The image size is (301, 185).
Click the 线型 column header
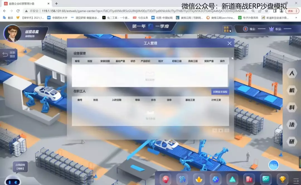(90, 61)
